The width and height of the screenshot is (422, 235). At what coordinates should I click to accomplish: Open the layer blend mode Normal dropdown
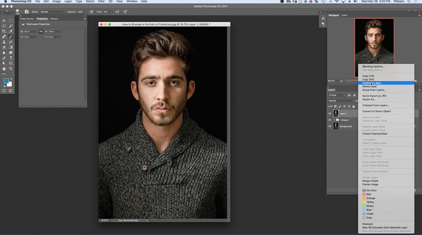tap(341, 101)
